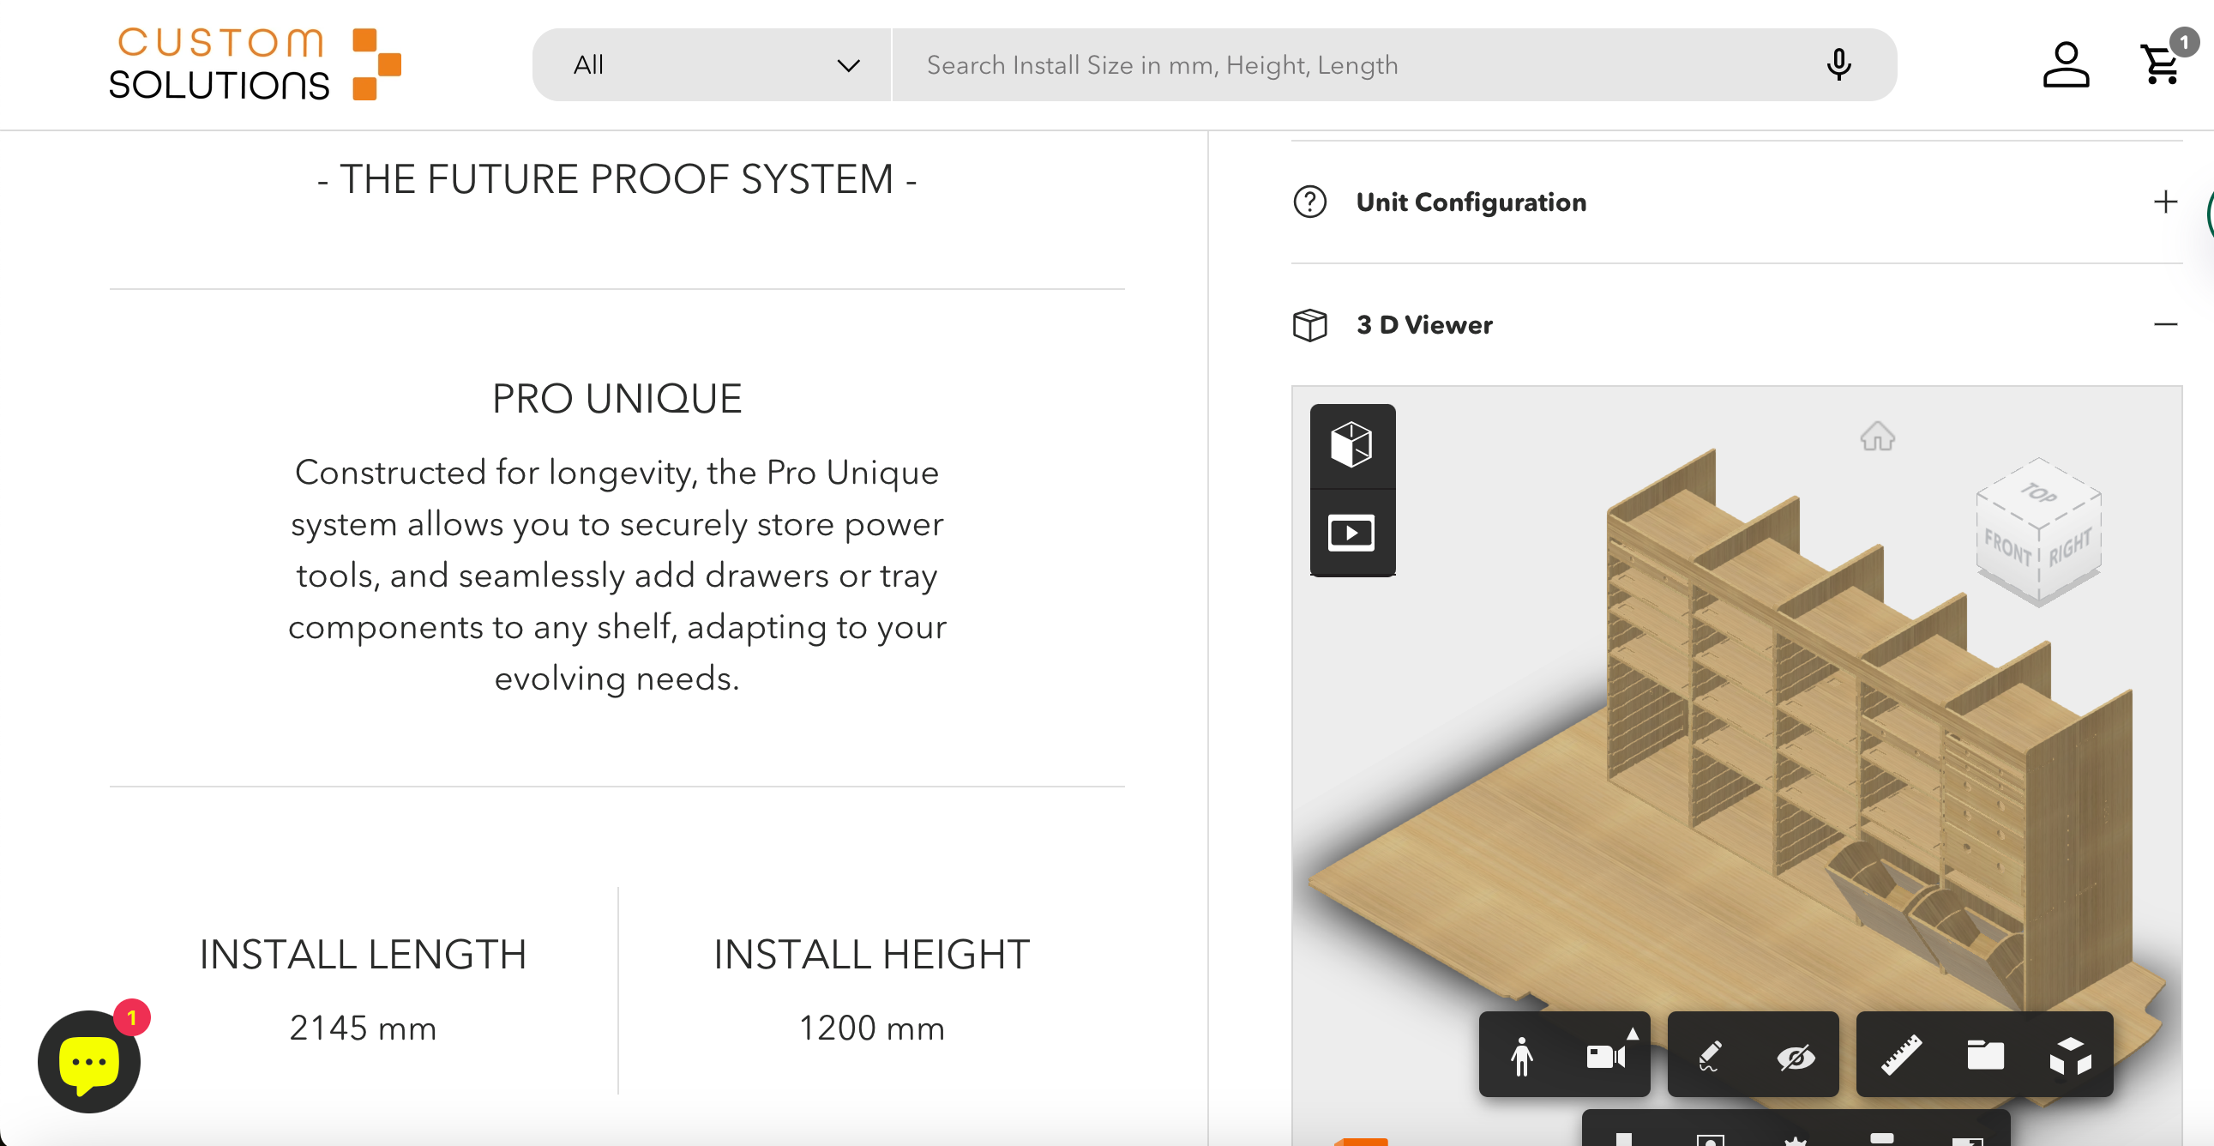The image size is (2214, 1146).
Task: Expand the Unit Configuration section
Action: pyautogui.click(x=2165, y=202)
